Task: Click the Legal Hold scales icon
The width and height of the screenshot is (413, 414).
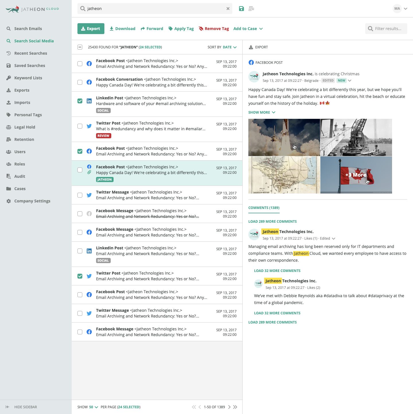Action: click(9, 127)
